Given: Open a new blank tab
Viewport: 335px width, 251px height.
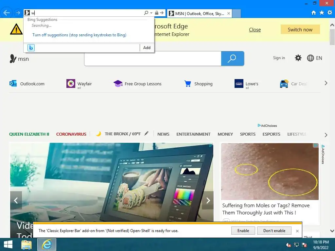Looking at the screenshot, I should click(237, 13).
